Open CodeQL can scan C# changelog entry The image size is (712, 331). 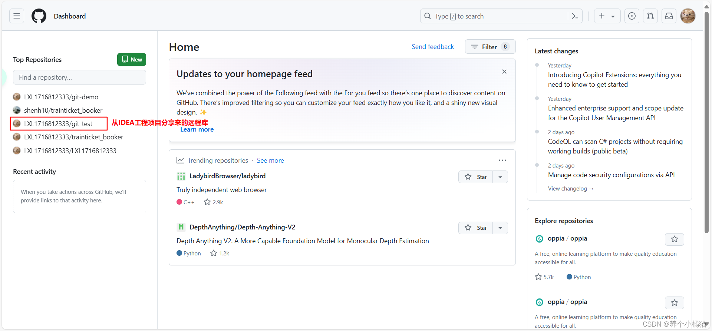[615, 146]
